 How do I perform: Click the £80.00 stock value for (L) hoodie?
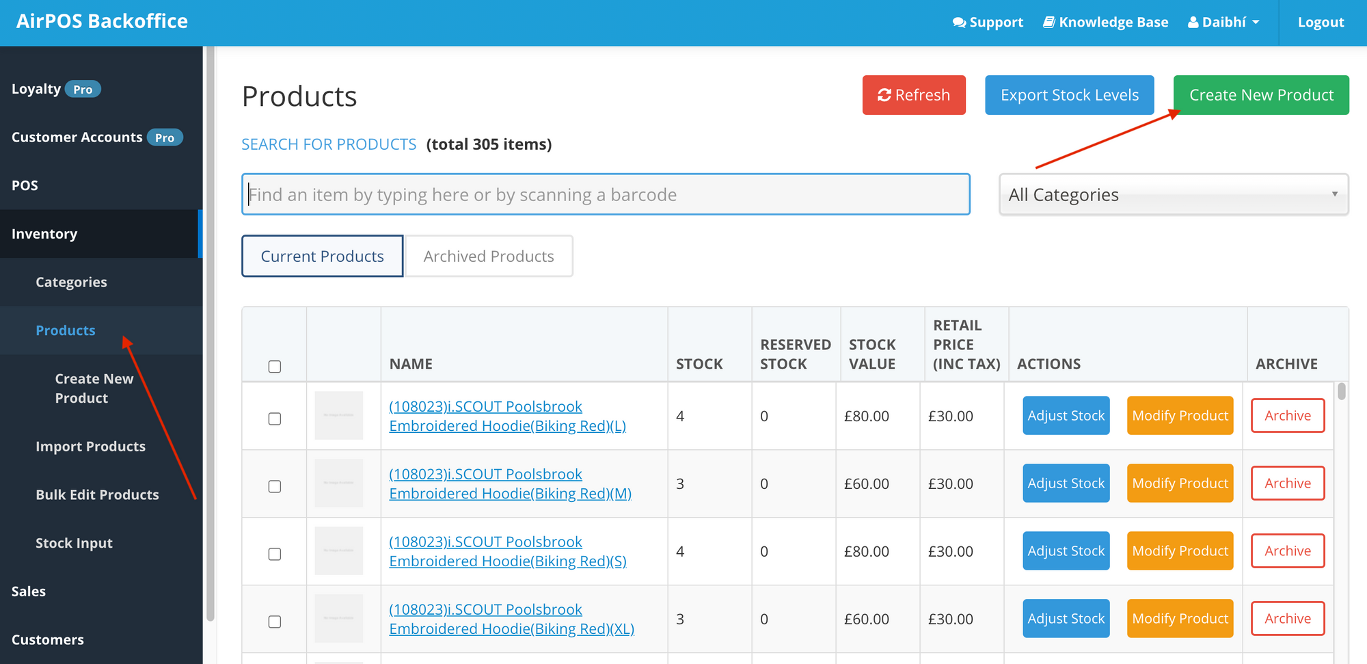coord(866,416)
